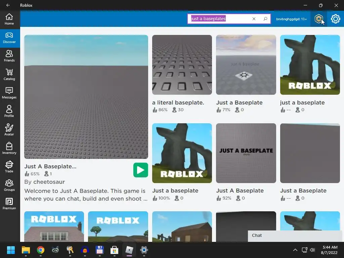Open the Groups page

[x=9, y=185]
